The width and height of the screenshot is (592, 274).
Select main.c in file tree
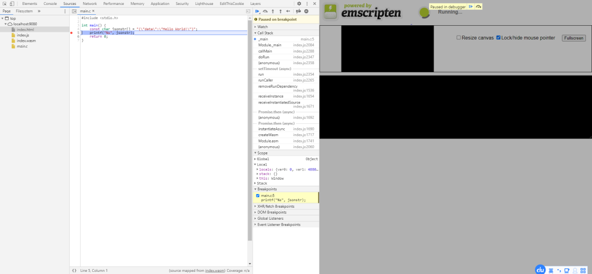[x=22, y=46]
